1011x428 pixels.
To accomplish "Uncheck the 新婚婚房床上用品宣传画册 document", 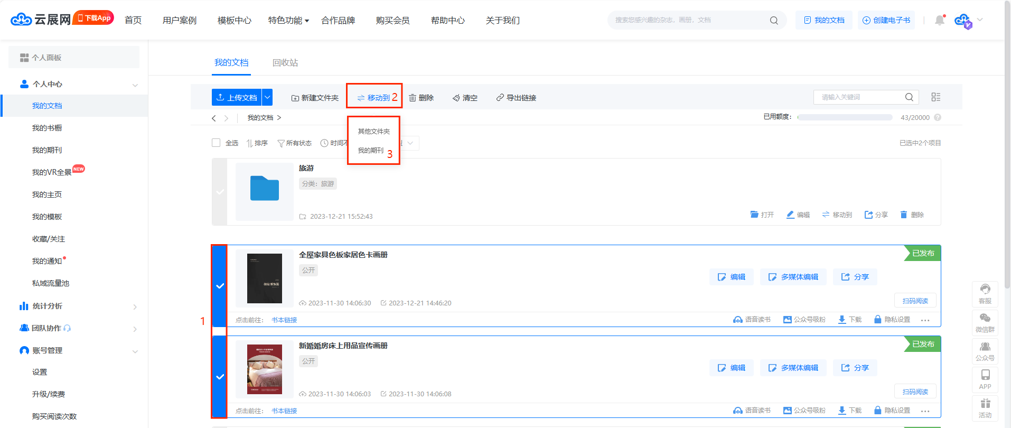I will [x=220, y=377].
